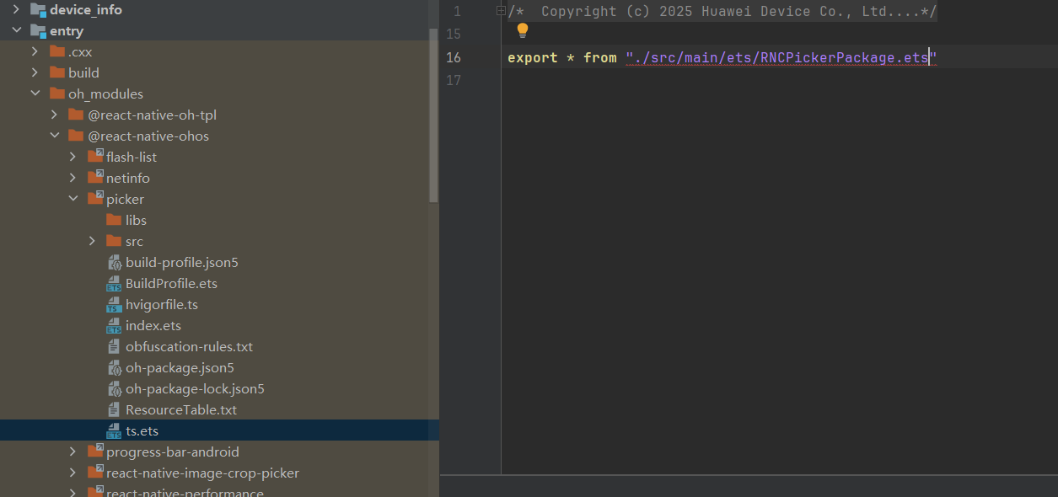Viewport: 1058px width, 497px height.
Task: Click the BuildProfile.ets file icon
Action: (114, 283)
